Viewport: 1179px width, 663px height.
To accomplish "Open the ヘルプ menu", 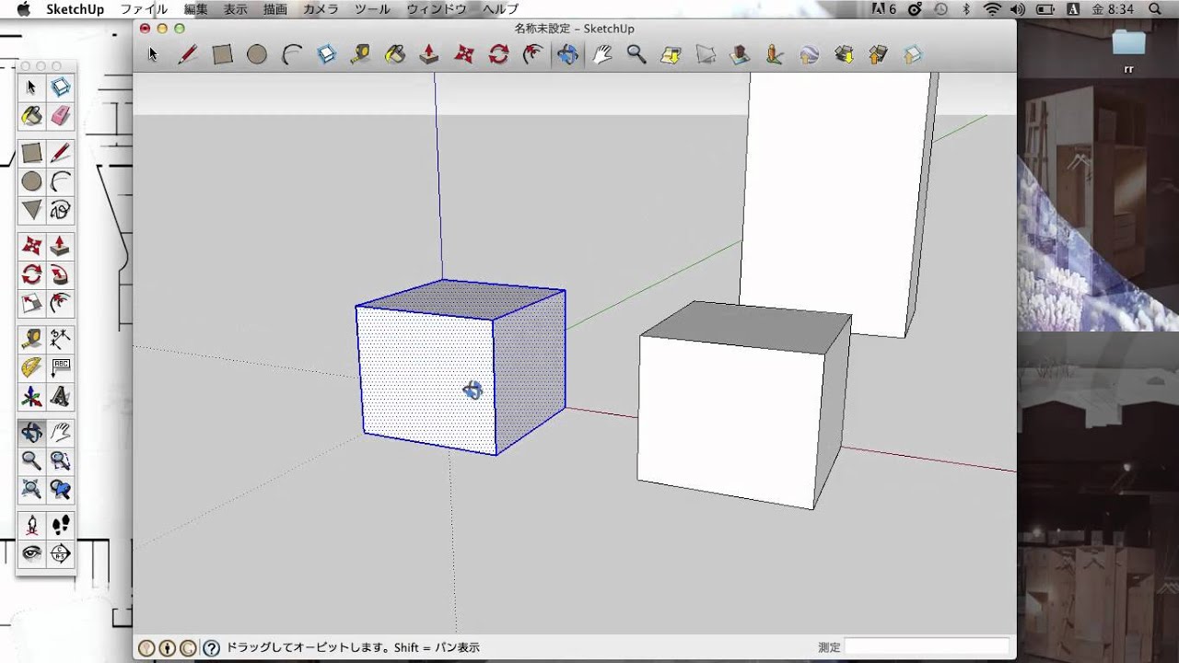I will pyautogui.click(x=501, y=9).
